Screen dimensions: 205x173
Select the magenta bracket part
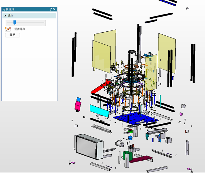(x=78, y=106)
